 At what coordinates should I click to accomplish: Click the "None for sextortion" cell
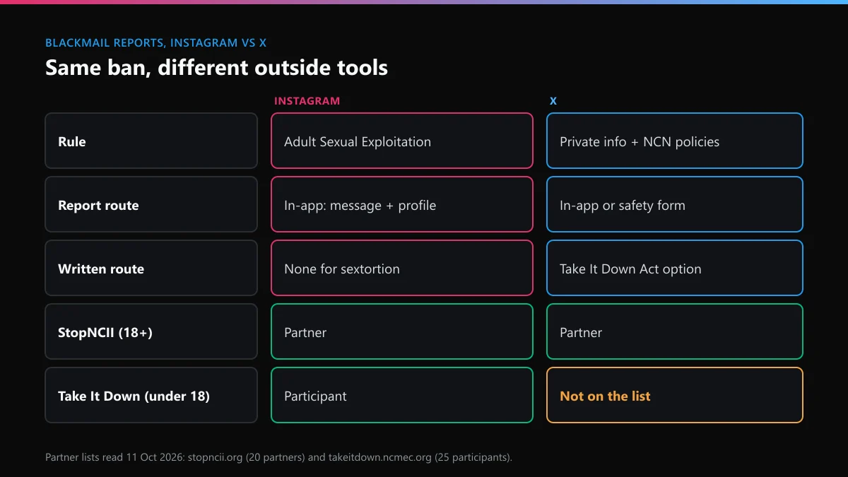(402, 269)
